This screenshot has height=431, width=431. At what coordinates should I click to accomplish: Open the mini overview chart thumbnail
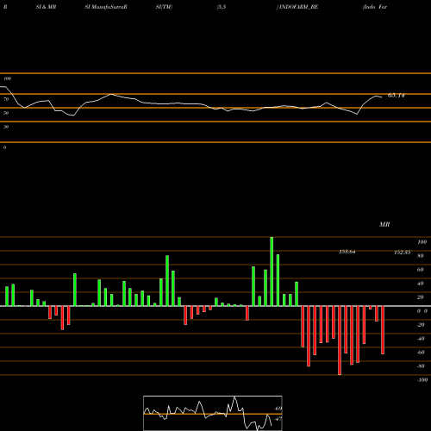pos(213,413)
